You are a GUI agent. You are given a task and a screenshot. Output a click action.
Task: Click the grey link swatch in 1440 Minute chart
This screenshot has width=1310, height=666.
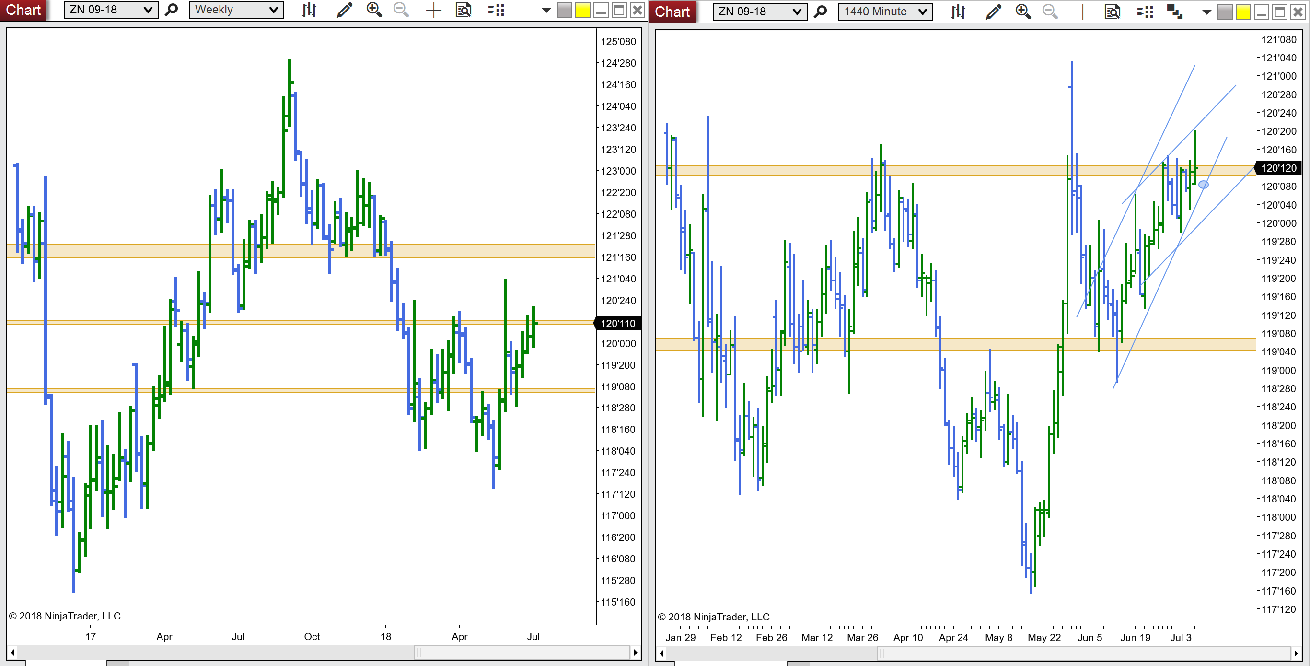coord(1225,12)
